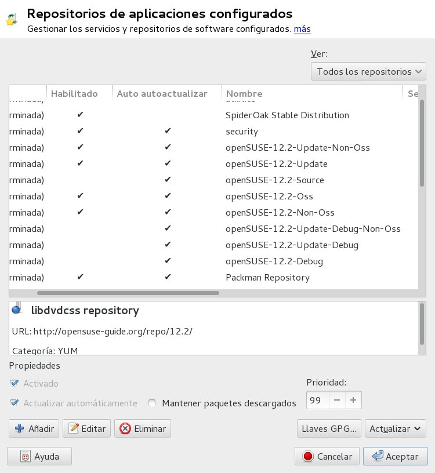Click the red X icon on Eliminar
435x473 pixels.
(125, 428)
